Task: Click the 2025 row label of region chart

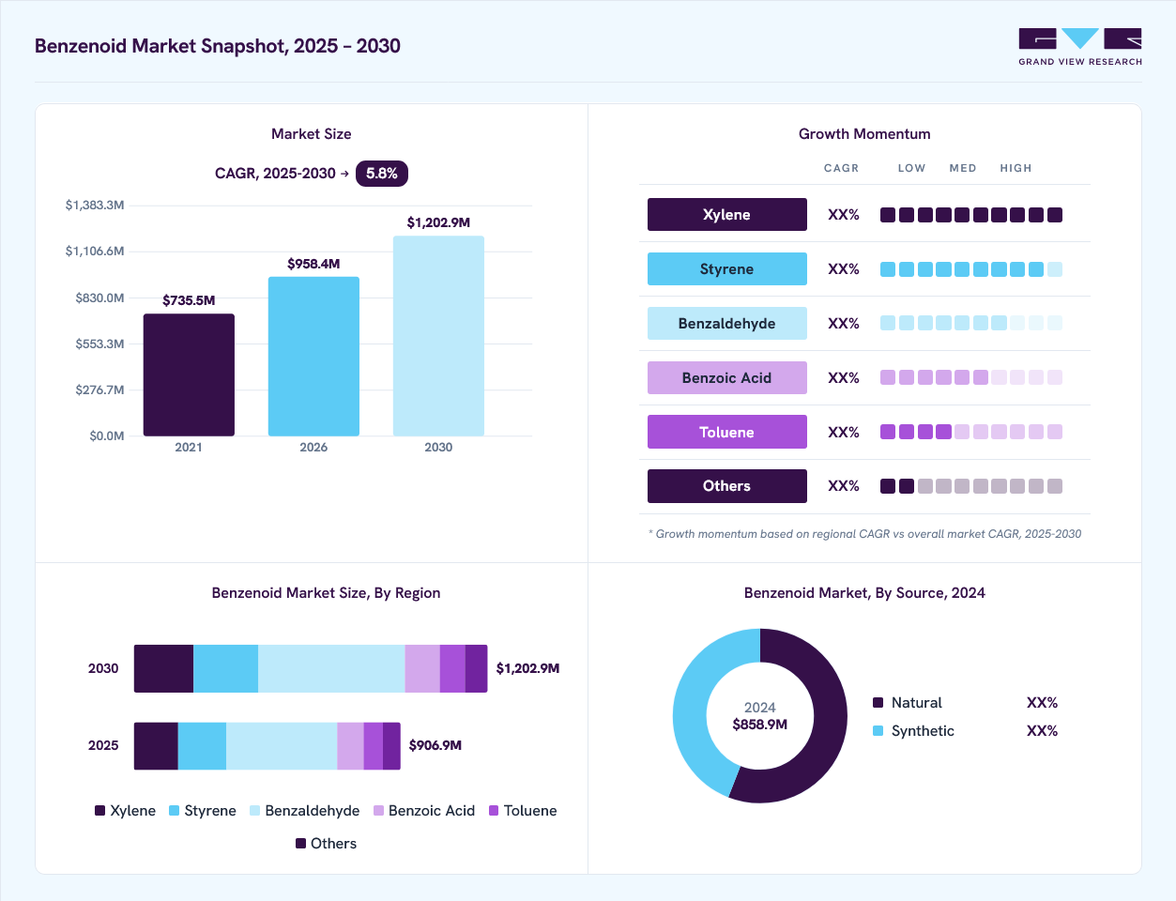Action: tap(103, 746)
